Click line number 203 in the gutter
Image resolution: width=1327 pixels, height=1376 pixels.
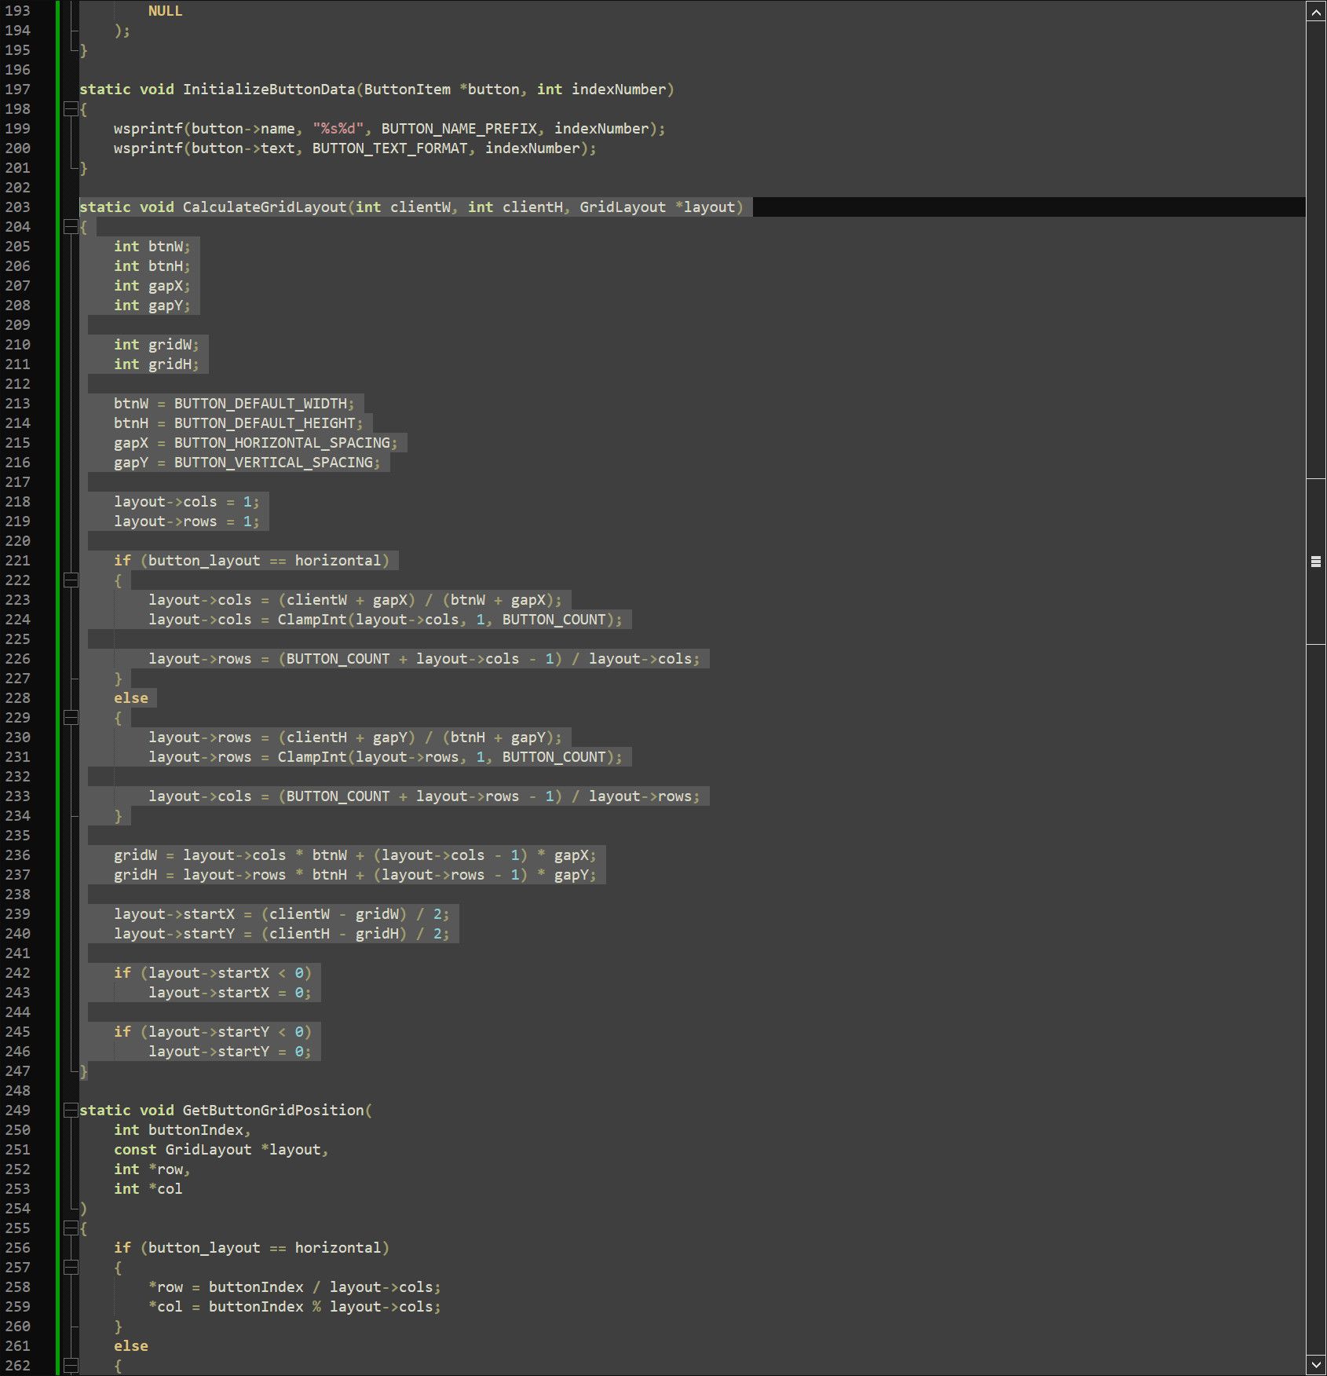(x=17, y=207)
